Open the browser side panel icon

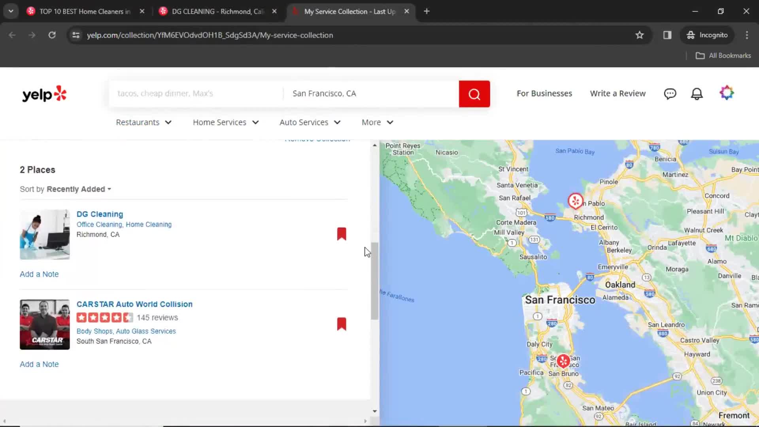click(667, 35)
